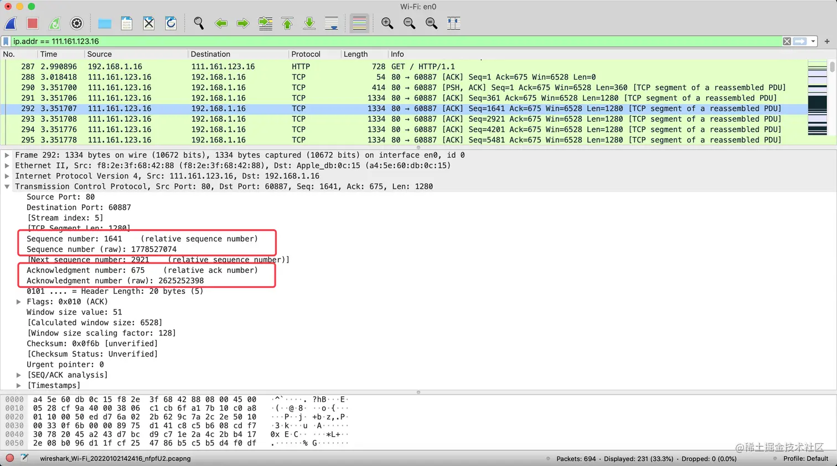Zoom out packet text
The width and height of the screenshot is (837, 466).
pos(409,23)
